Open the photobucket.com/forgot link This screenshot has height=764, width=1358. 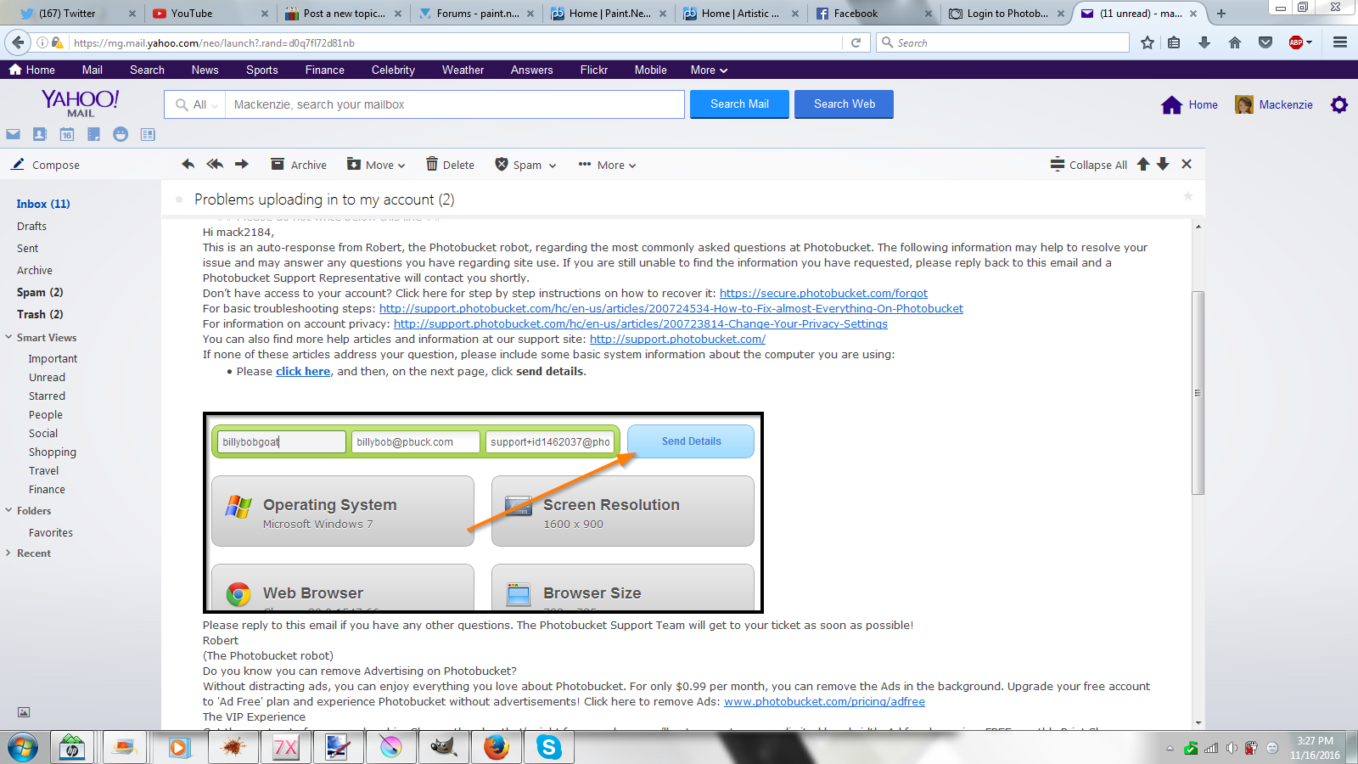[x=823, y=293]
